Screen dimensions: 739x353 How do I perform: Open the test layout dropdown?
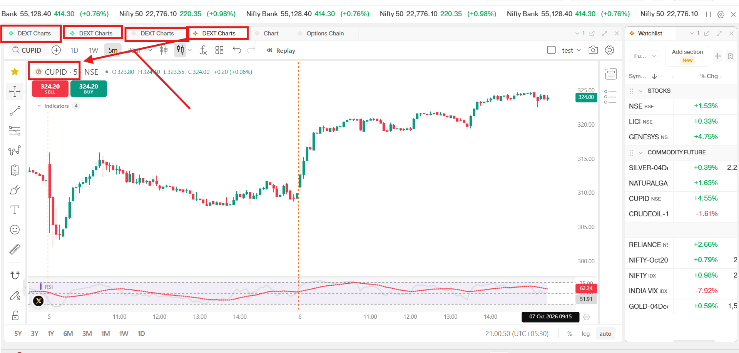[x=571, y=50]
